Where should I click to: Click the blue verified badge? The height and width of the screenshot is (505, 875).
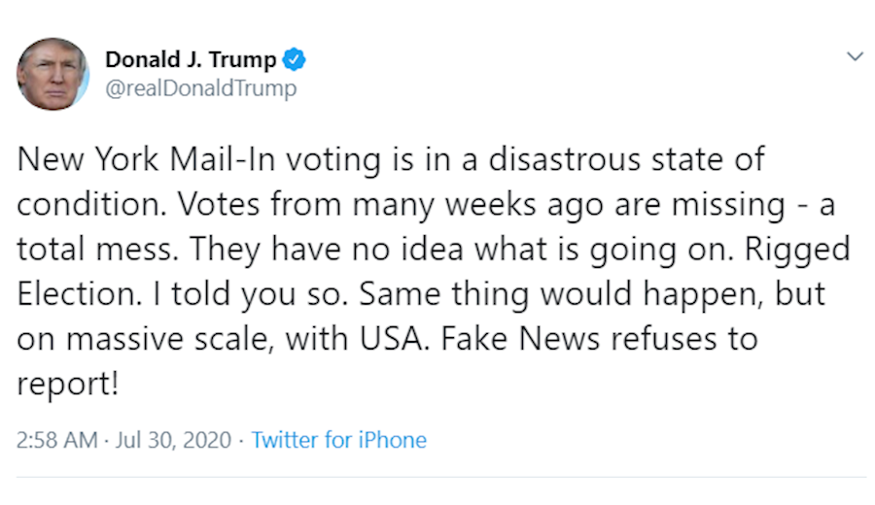point(294,60)
